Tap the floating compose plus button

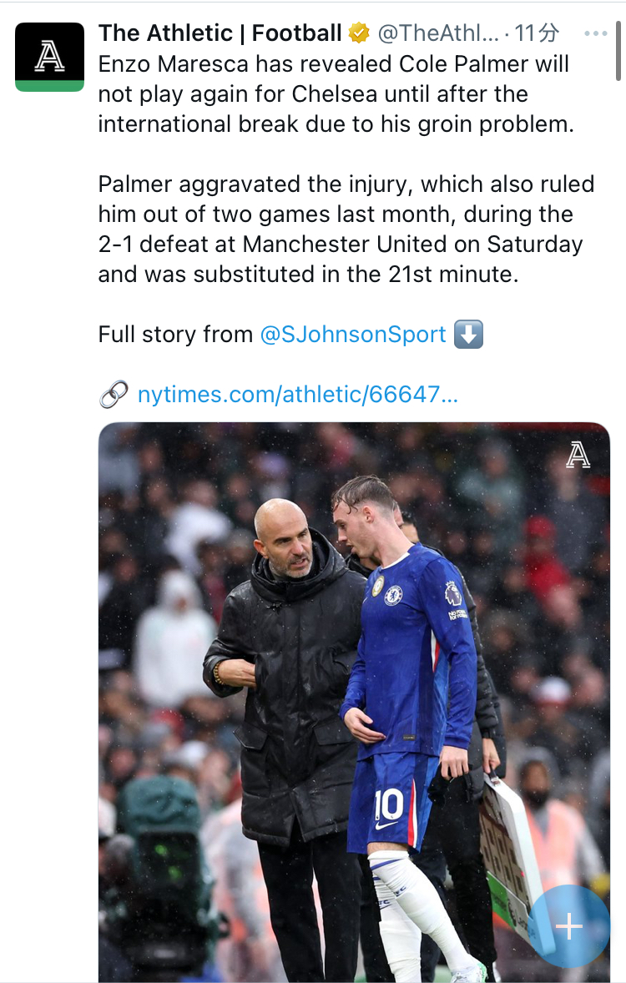568,925
